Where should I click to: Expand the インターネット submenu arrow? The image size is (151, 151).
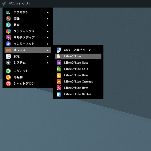[x=48, y=44]
